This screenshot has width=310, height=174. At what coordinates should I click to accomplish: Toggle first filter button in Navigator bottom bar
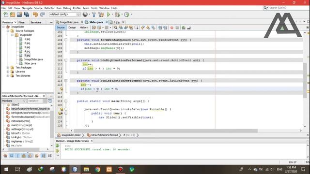pyautogui.click(x=5, y=156)
